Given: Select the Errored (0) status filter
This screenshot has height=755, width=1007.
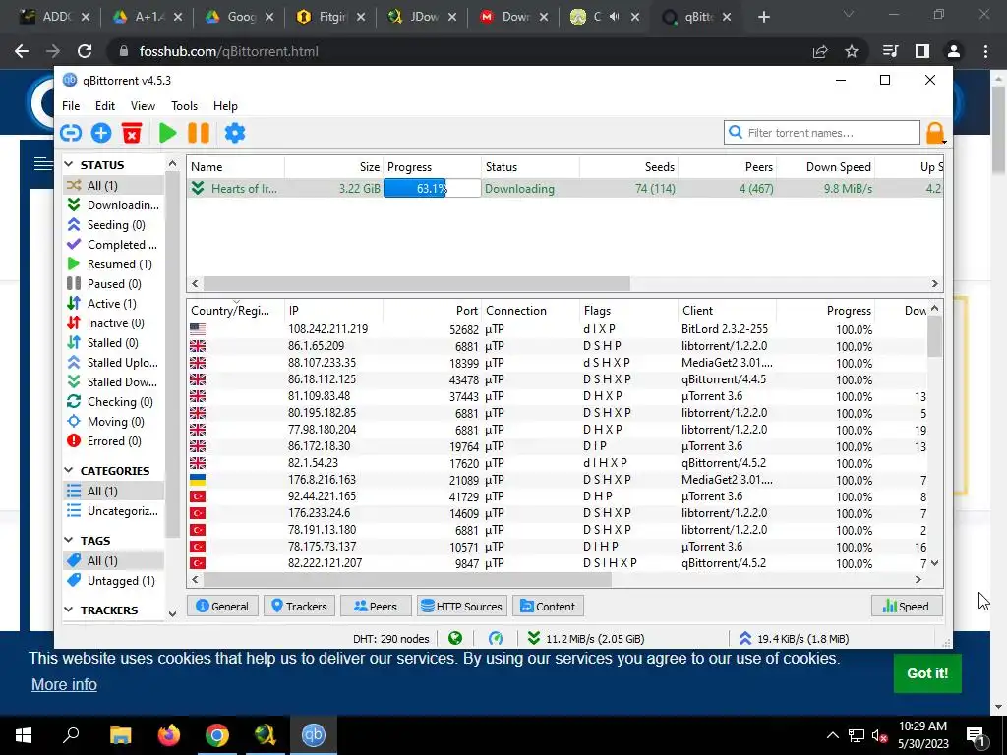Looking at the screenshot, I should 113,441.
